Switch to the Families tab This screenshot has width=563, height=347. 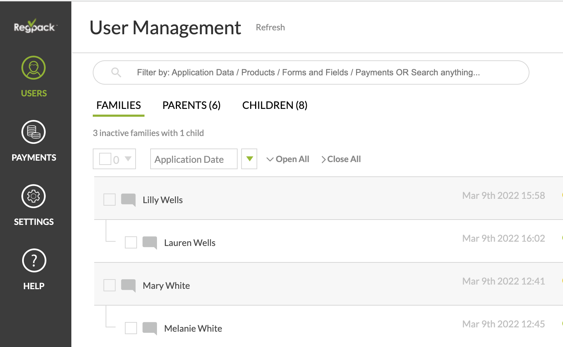118,105
